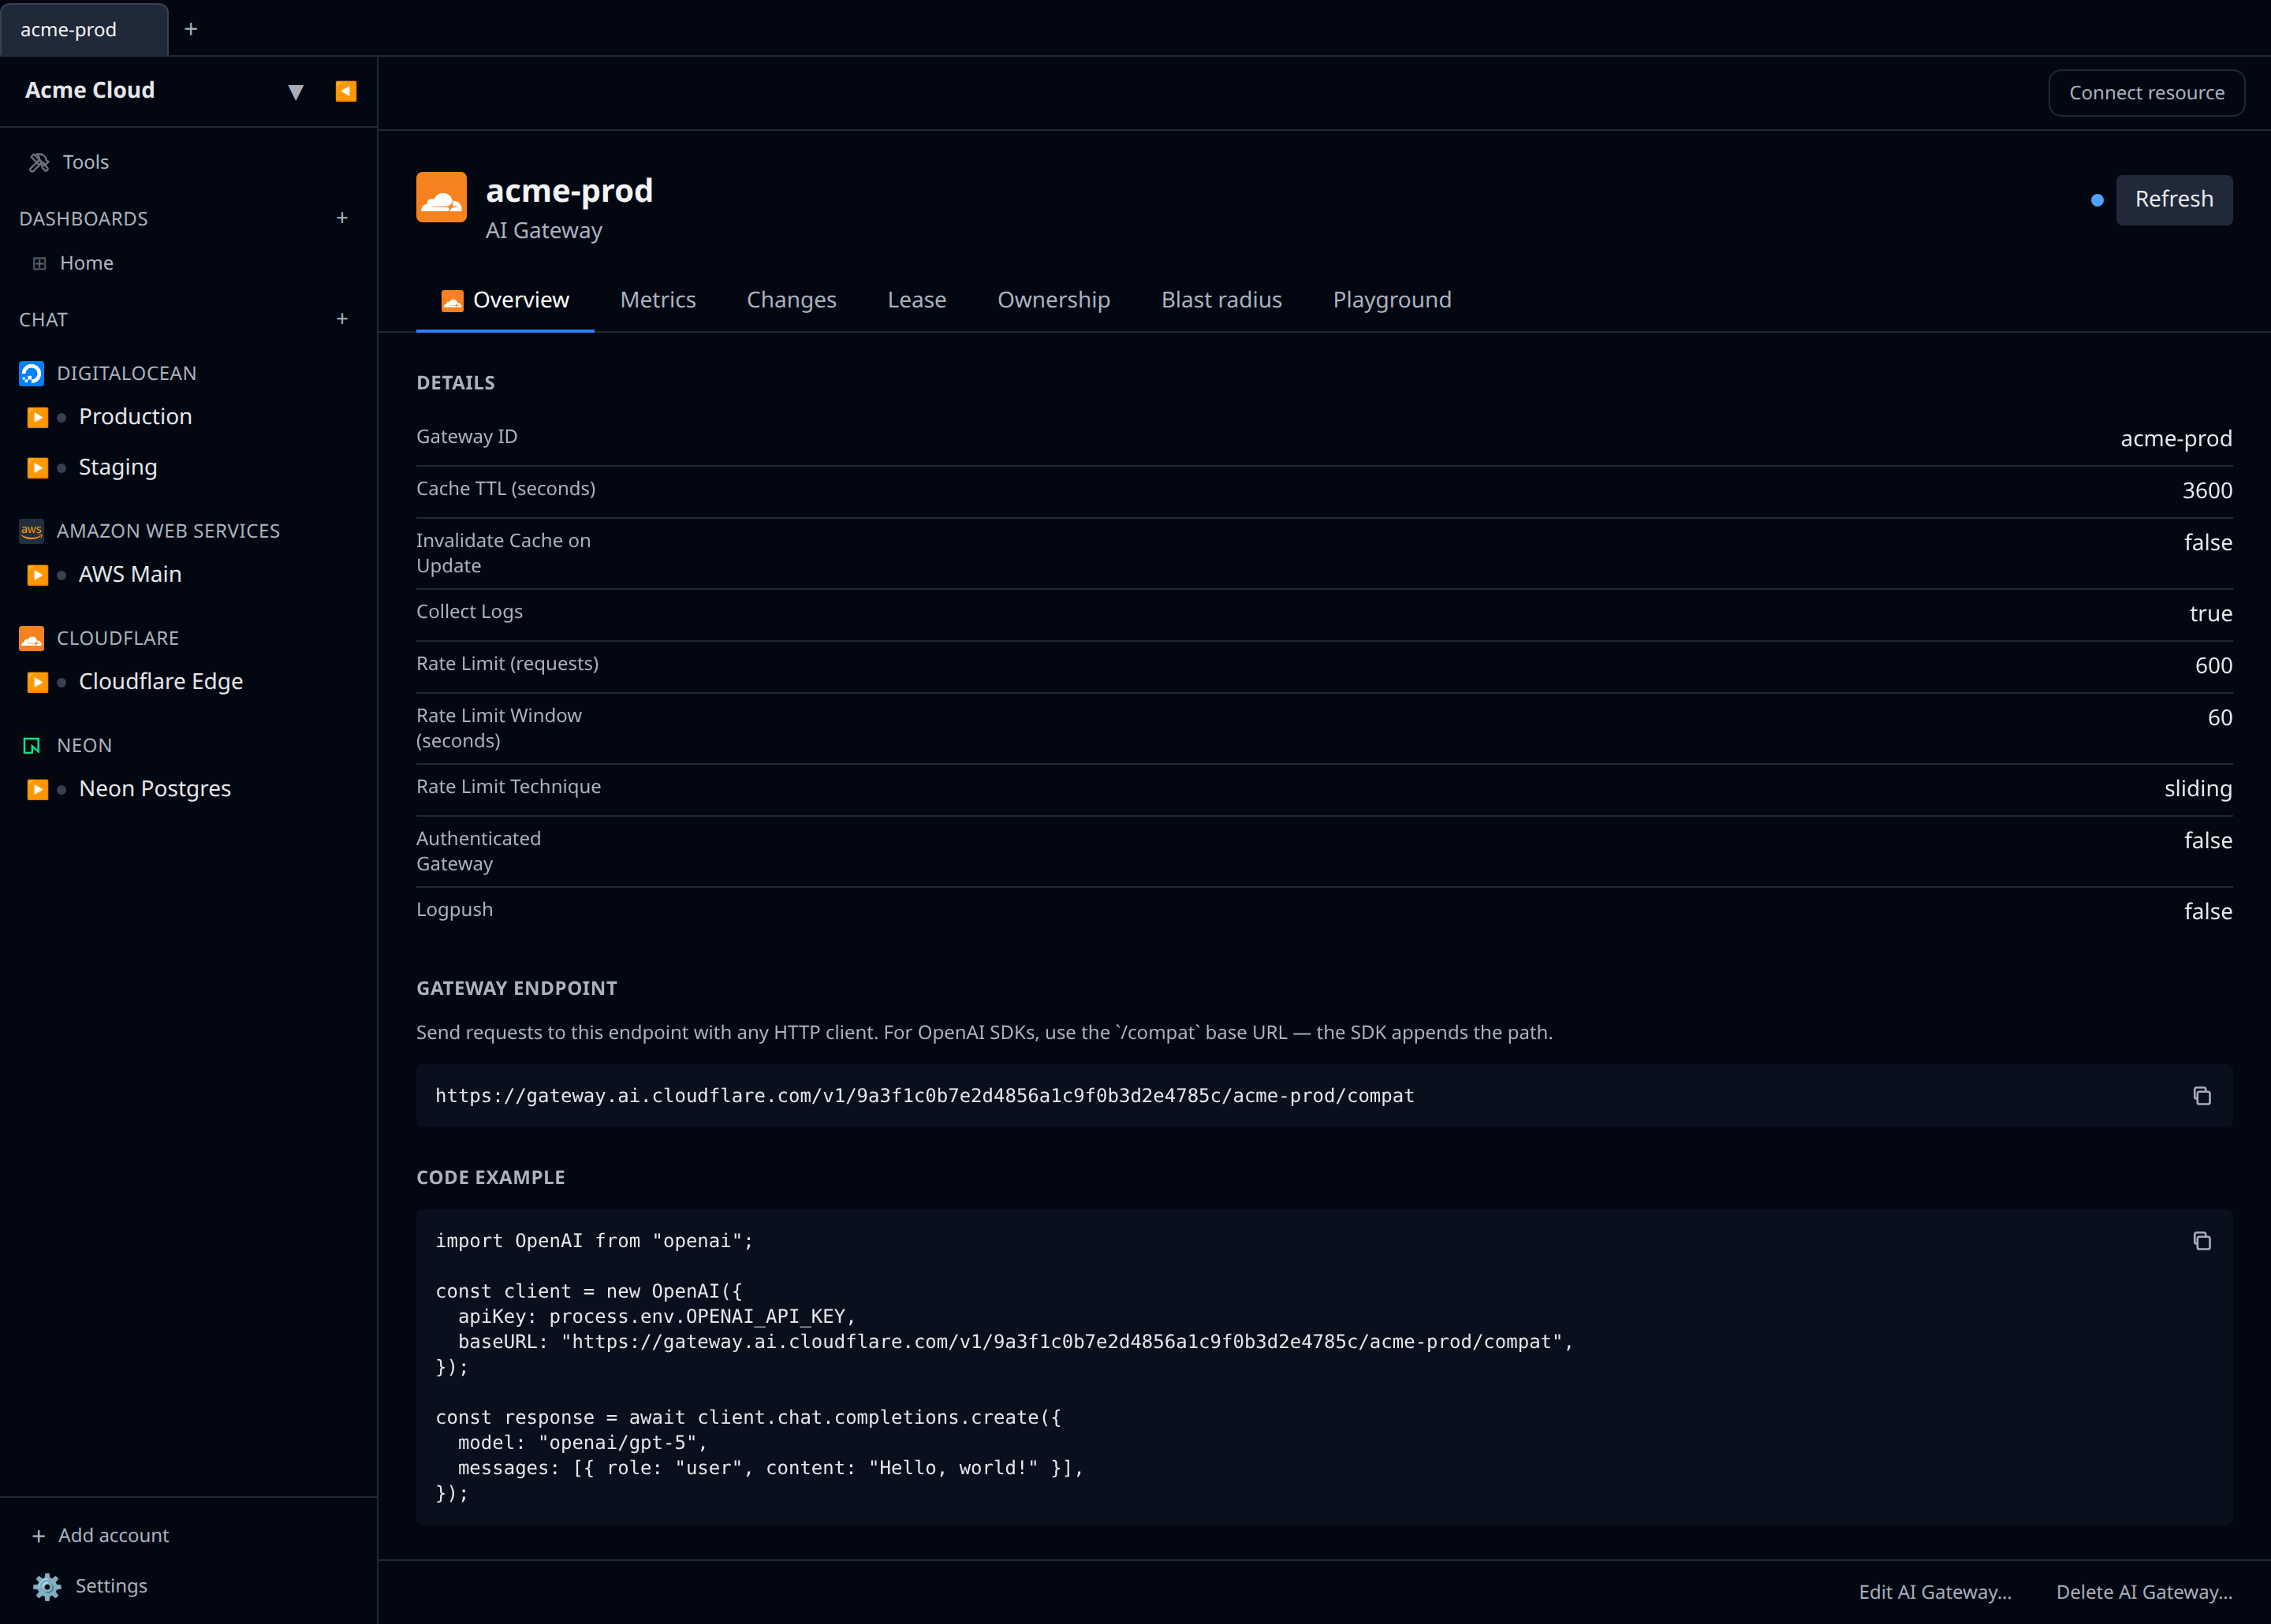
Task: Switch to the Overview tab
Action: 505,300
